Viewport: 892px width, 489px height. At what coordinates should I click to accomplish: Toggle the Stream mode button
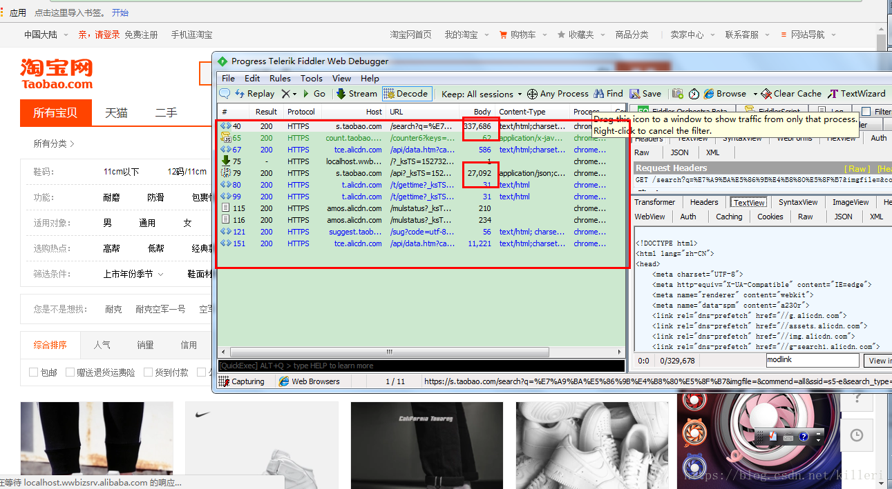(357, 94)
